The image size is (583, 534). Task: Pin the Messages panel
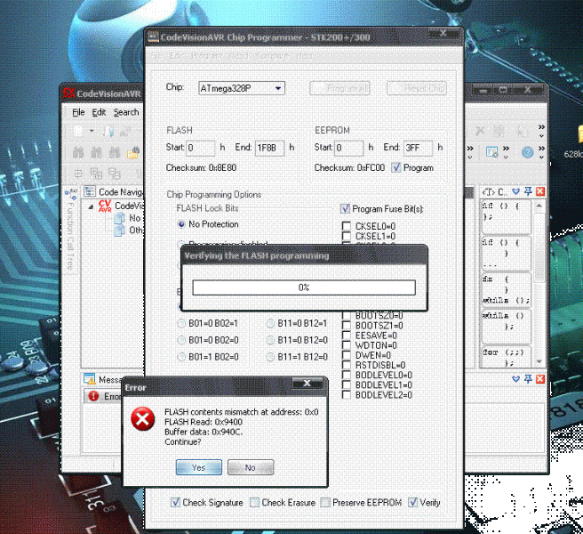tap(528, 379)
